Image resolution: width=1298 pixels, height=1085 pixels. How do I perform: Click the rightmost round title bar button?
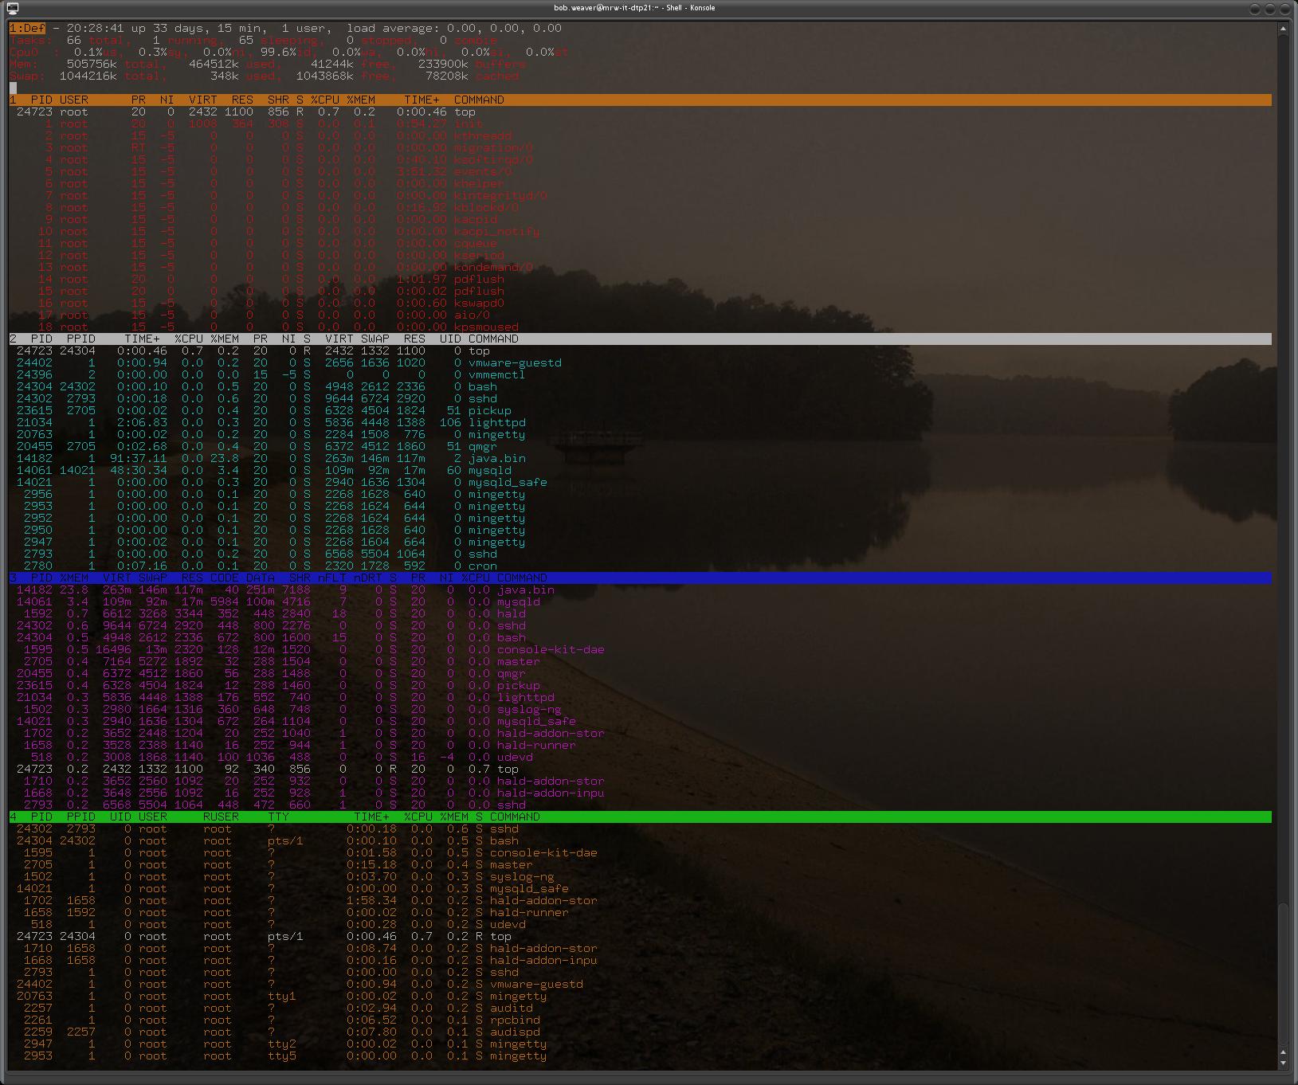[1286, 9]
